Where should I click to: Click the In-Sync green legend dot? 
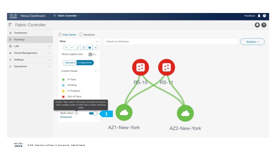pos(63,80)
